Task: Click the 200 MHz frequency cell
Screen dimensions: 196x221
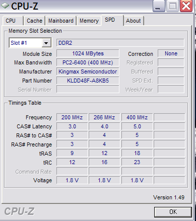Action: point(72,117)
